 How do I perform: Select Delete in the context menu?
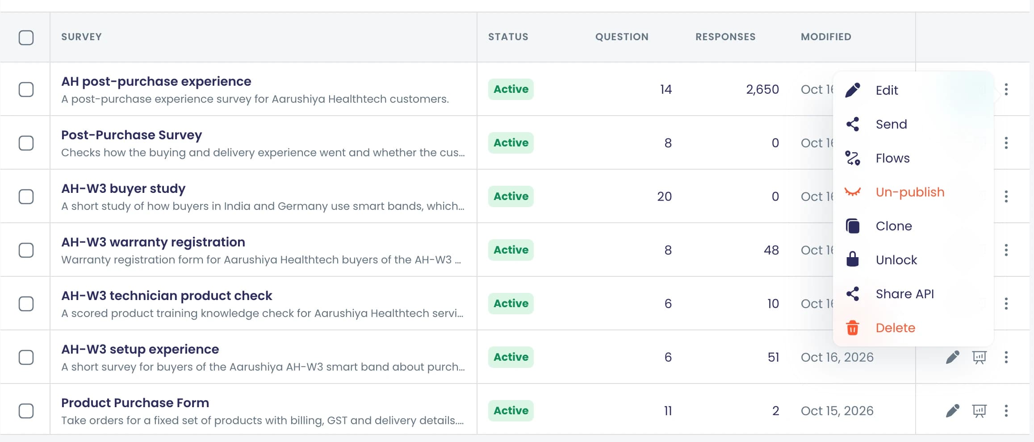[913, 328]
